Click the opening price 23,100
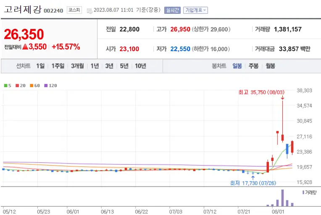The height and width of the screenshot is (215, 321). coord(129,49)
